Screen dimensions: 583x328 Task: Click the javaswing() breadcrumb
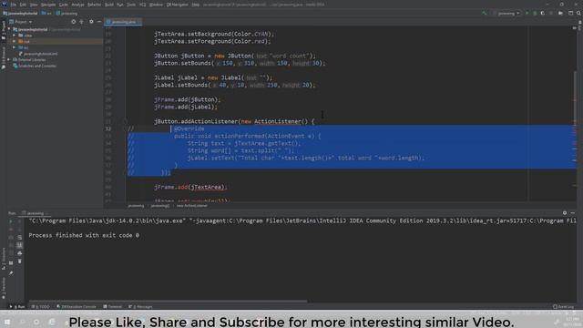tap(160, 206)
